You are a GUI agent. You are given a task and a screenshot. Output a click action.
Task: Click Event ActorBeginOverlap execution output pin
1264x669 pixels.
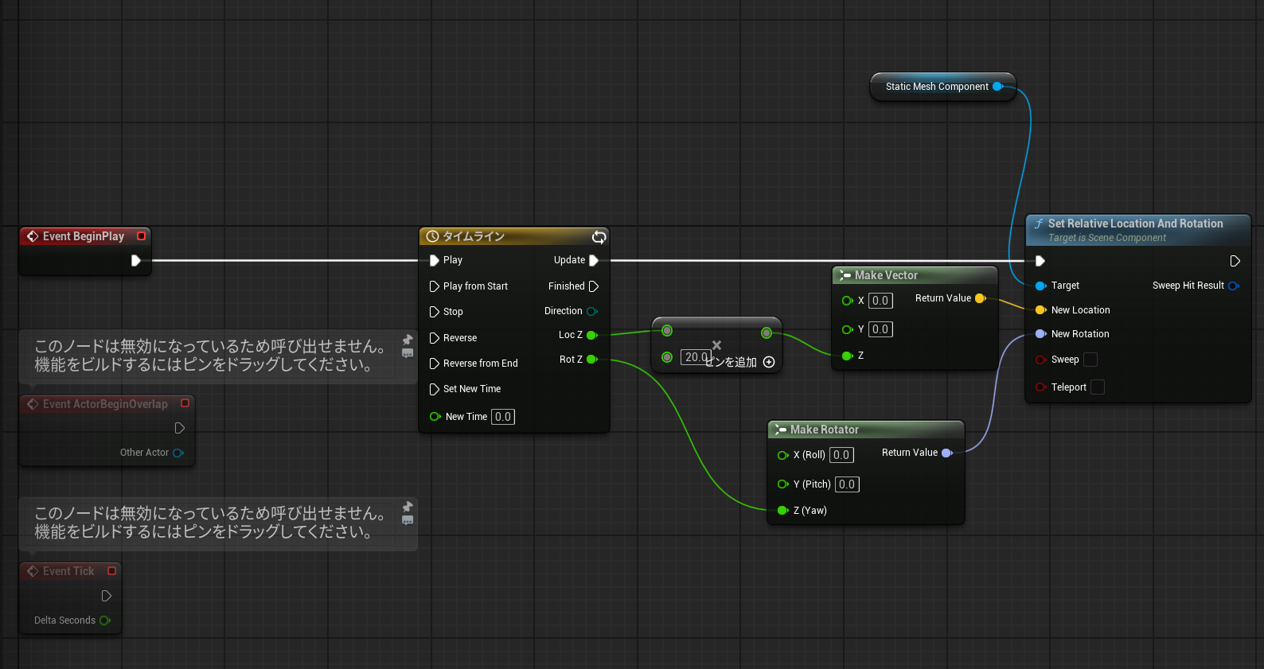[x=180, y=428]
